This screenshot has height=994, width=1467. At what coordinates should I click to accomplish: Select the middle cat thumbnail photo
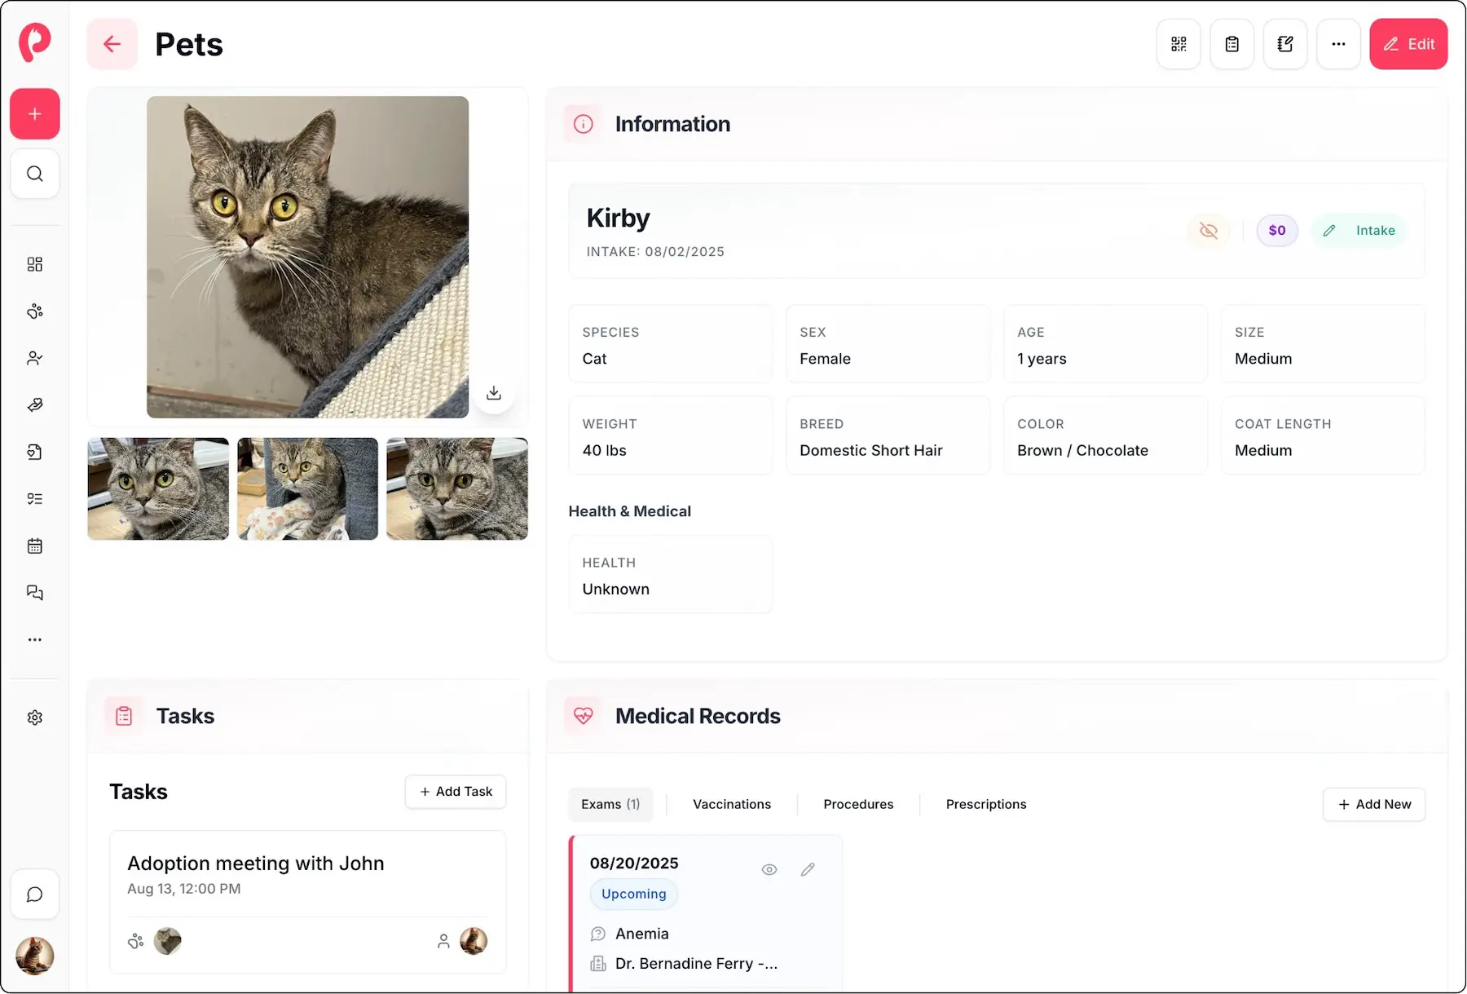pos(307,488)
